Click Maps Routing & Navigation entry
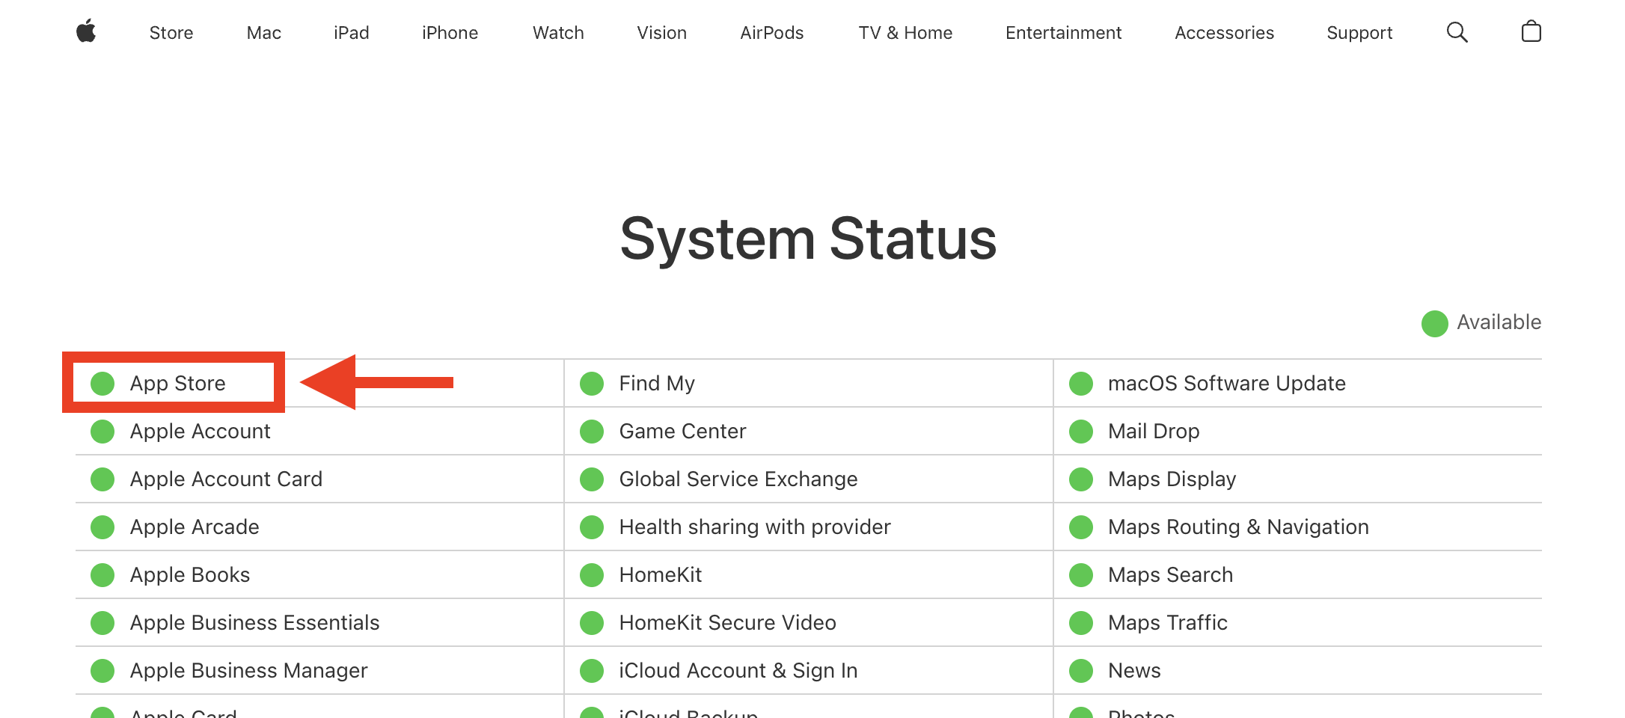The height and width of the screenshot is (718, 1625). point(1238,527)
